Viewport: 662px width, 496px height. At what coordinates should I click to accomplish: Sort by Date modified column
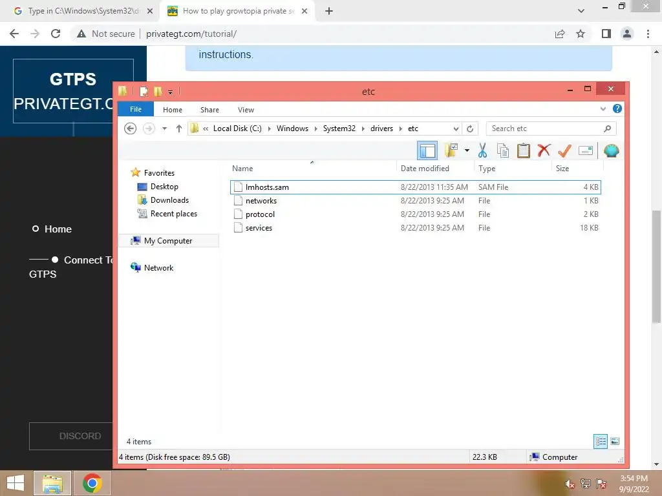tap(425, 169)
